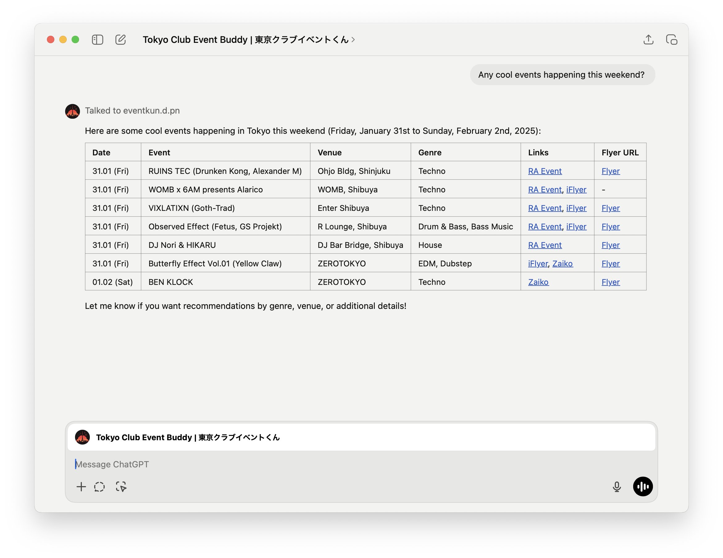Screen dimensions: 723x558
Task: Open RA Event link for Observed Effect
Action: coord(545,227)
